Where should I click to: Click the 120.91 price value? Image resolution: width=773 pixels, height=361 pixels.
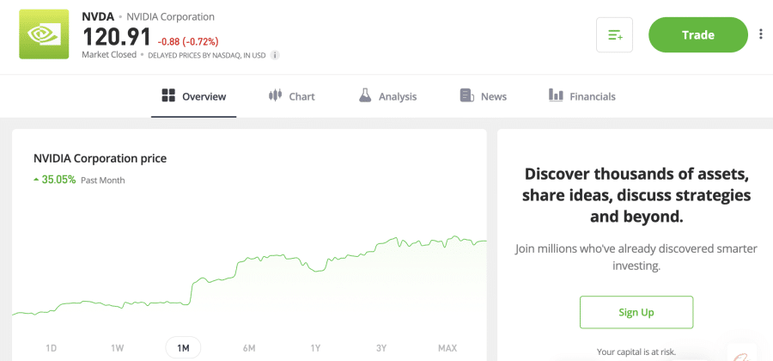pyautogui.click(x=116, y=37)
